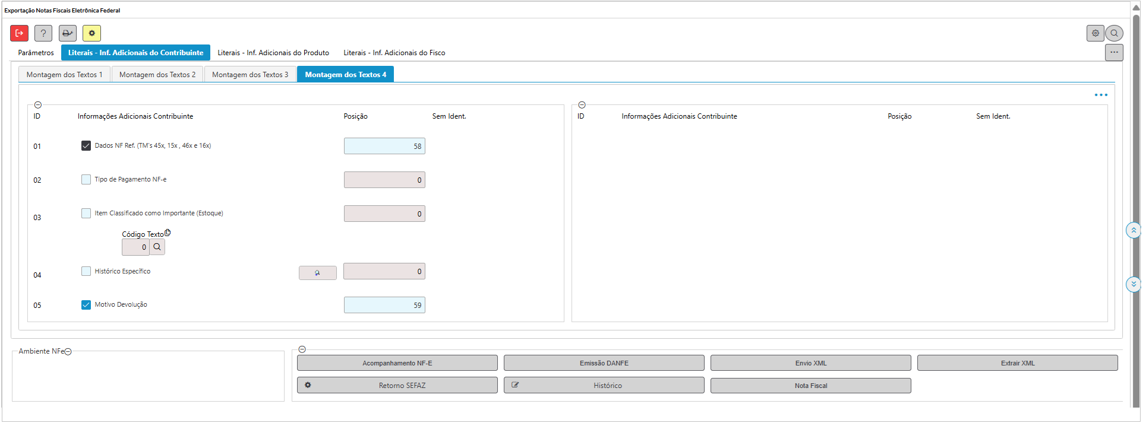The image size is (1143, 423).
Task: Collapse the left Informações Adicionais panel
Action: tap(38, 105)
